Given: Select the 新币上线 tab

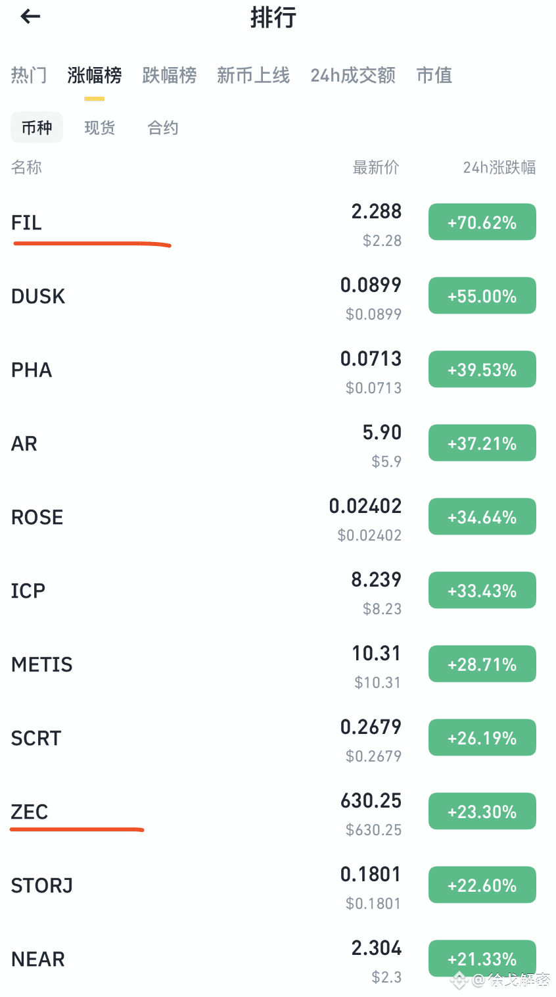Looking at the screenshot, I should pyautogui.click(x=253, y=76).
